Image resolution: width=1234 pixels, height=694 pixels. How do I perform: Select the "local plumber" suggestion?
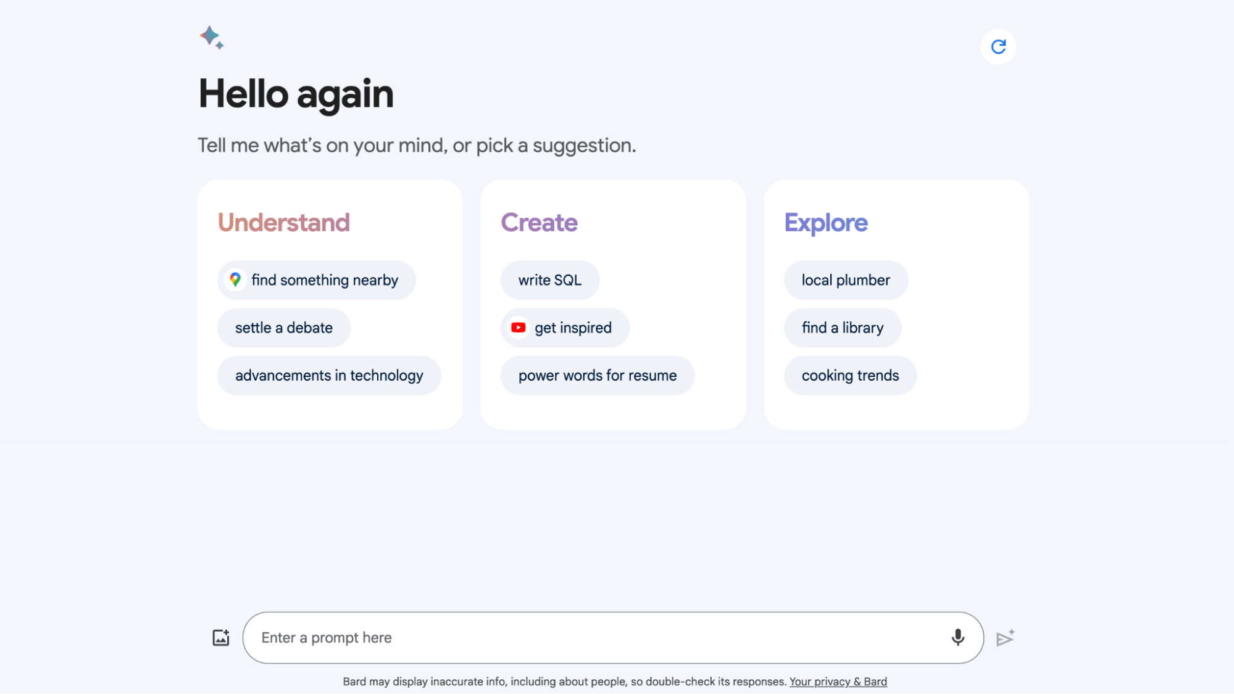[846, 280]
